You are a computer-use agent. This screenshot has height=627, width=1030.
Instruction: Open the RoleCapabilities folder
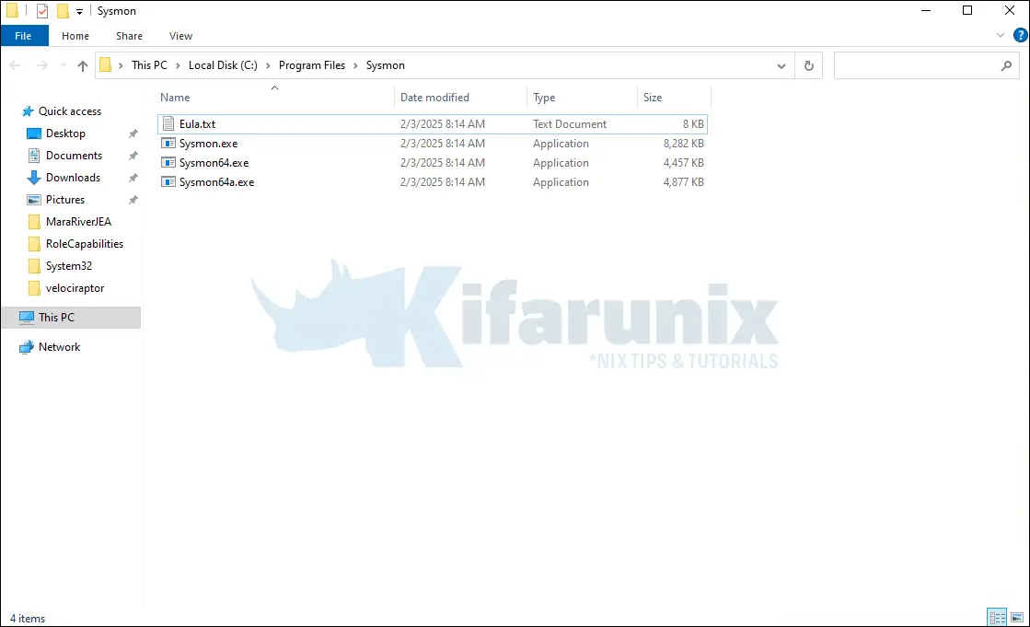click(x=85, y=244)
